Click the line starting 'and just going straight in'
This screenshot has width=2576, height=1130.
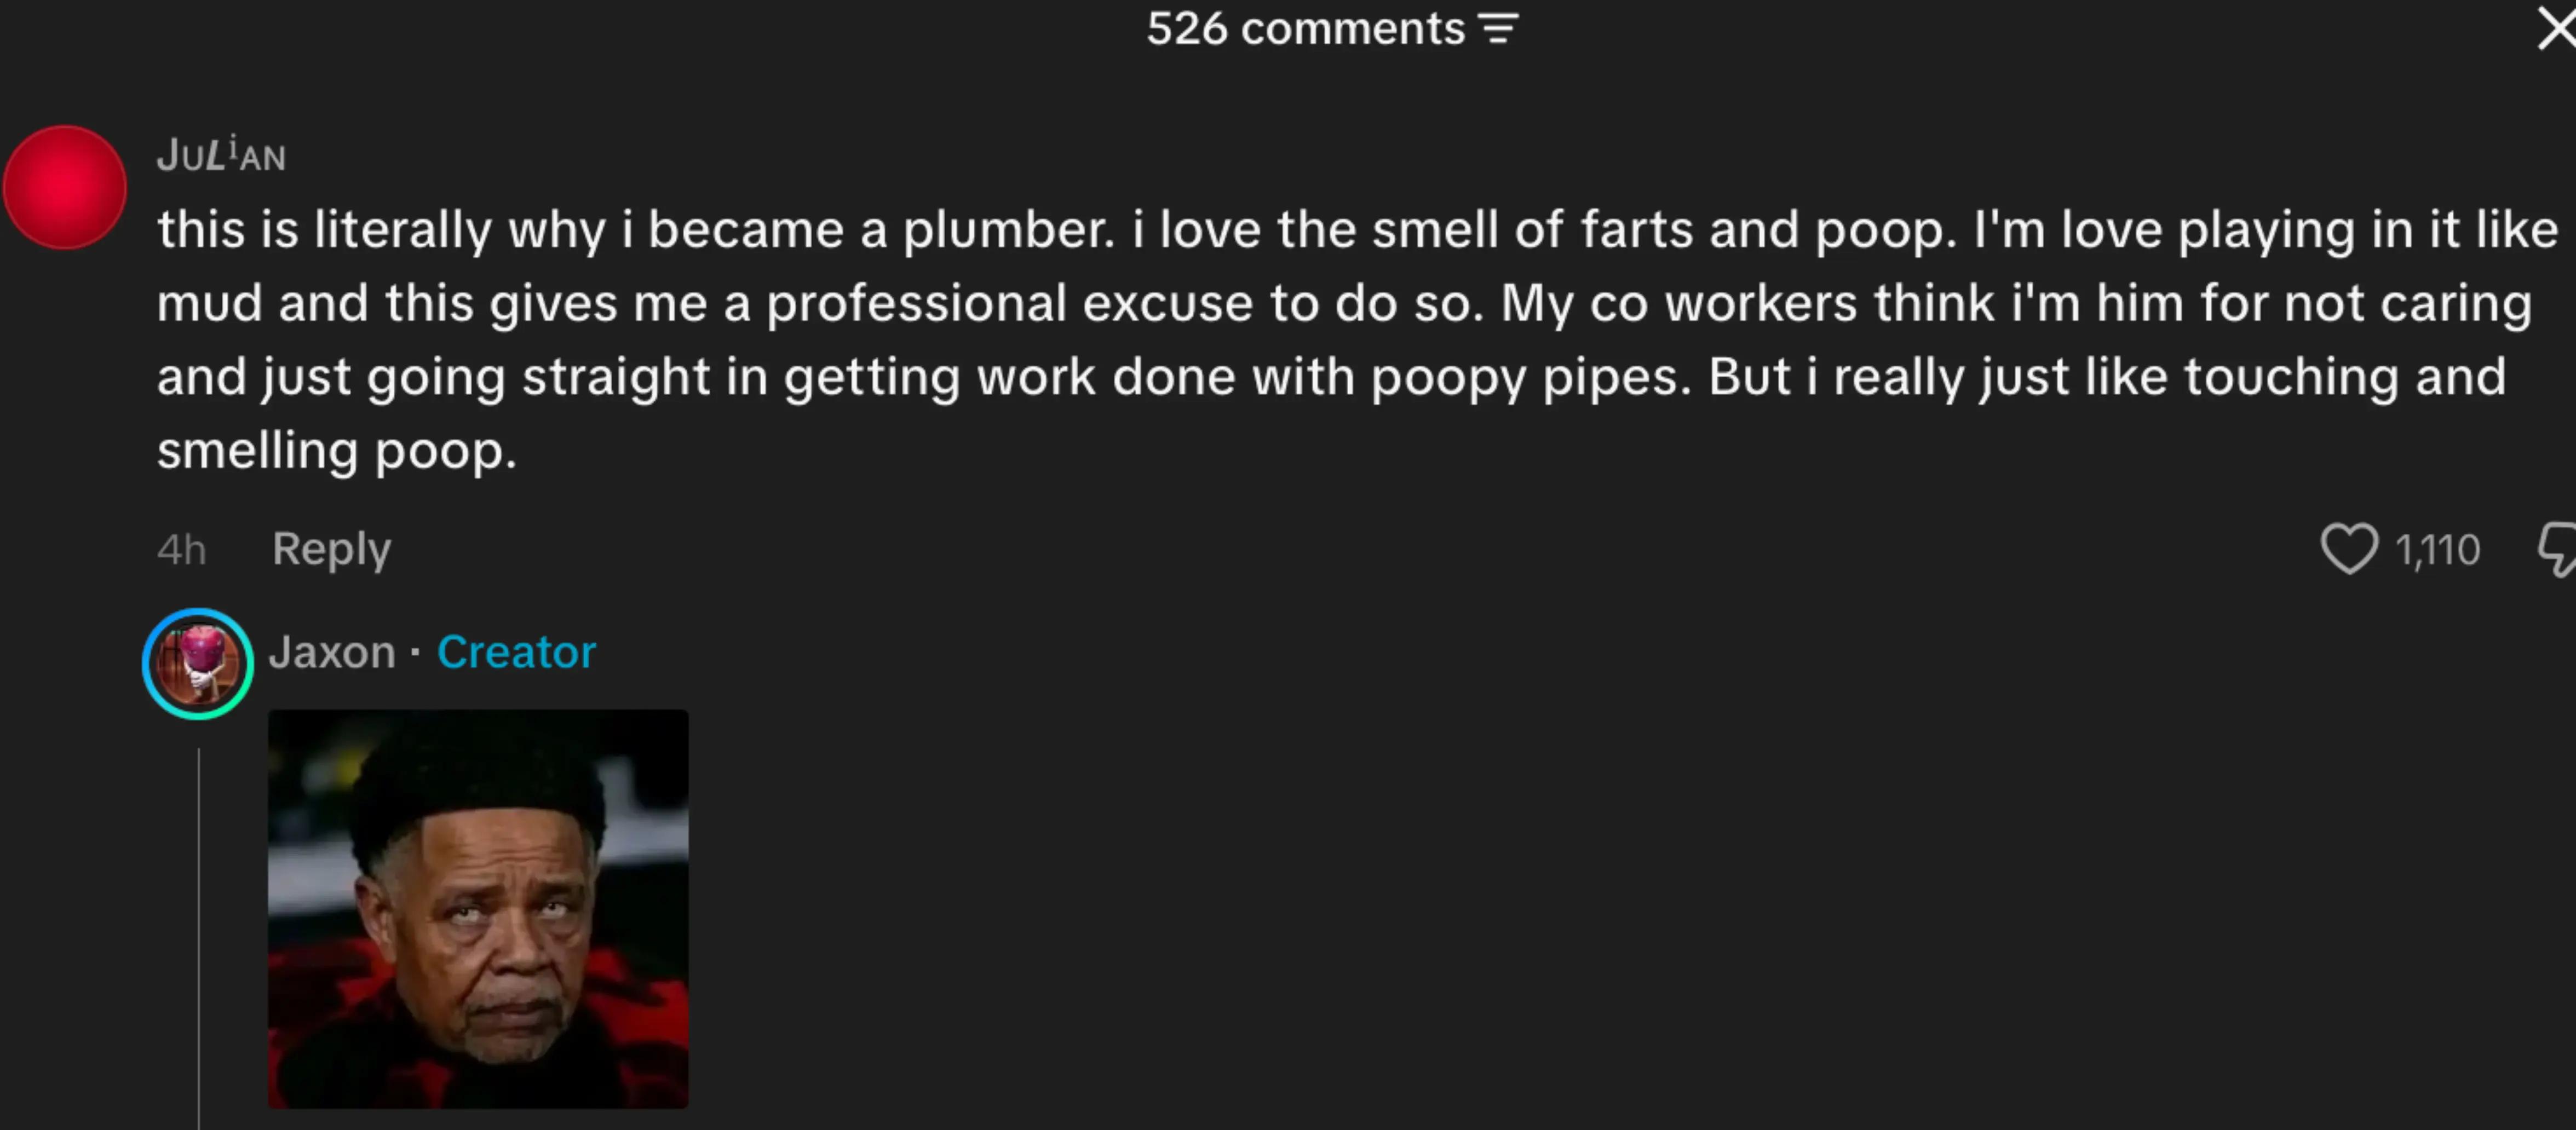coord(1332,378)
